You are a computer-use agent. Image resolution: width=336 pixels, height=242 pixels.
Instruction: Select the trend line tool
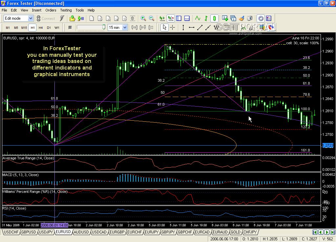click(x=200, y=28)
